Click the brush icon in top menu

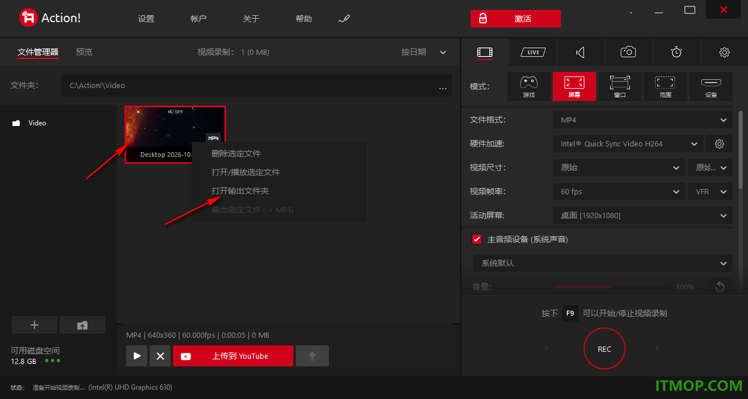(x=344, y=19)
